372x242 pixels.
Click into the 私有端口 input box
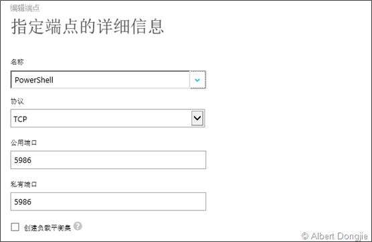tap(108, 202)
